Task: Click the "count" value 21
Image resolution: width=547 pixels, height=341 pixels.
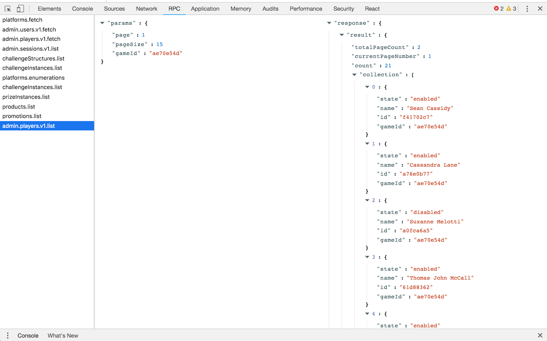Action: 388,66
